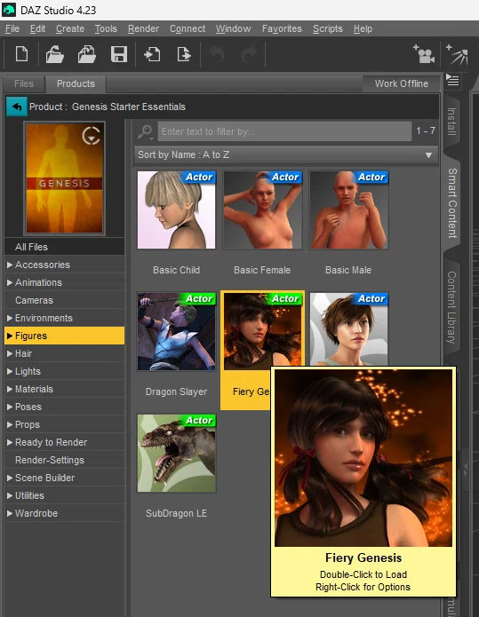Click the DAZ Studio app logo

9,10
